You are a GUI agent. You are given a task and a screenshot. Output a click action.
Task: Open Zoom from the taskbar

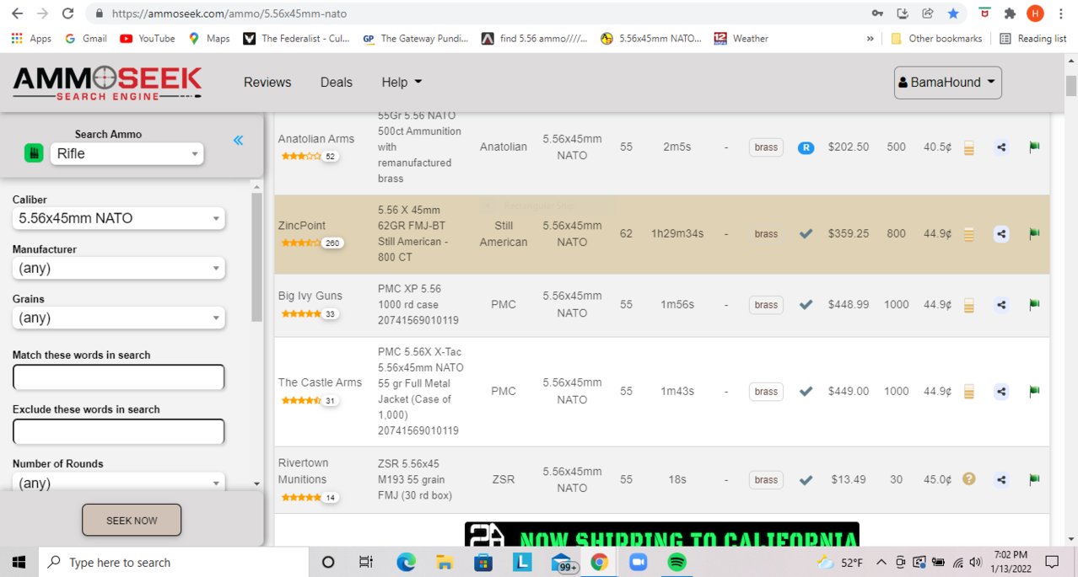[638, 562]
